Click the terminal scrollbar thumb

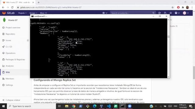coord(168,37)
